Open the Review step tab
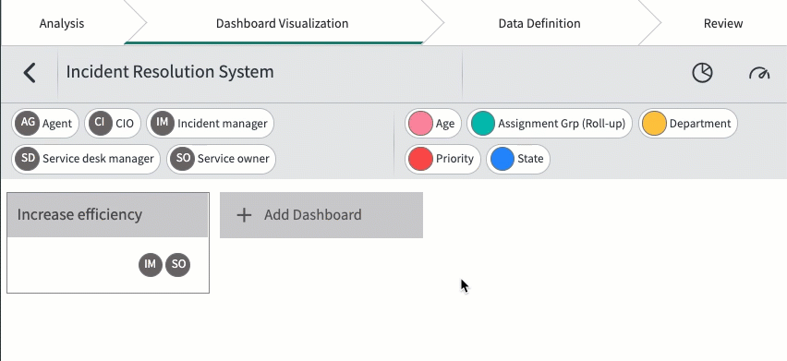Viewport: 787px width, 361px height. [x=723, y=23]
